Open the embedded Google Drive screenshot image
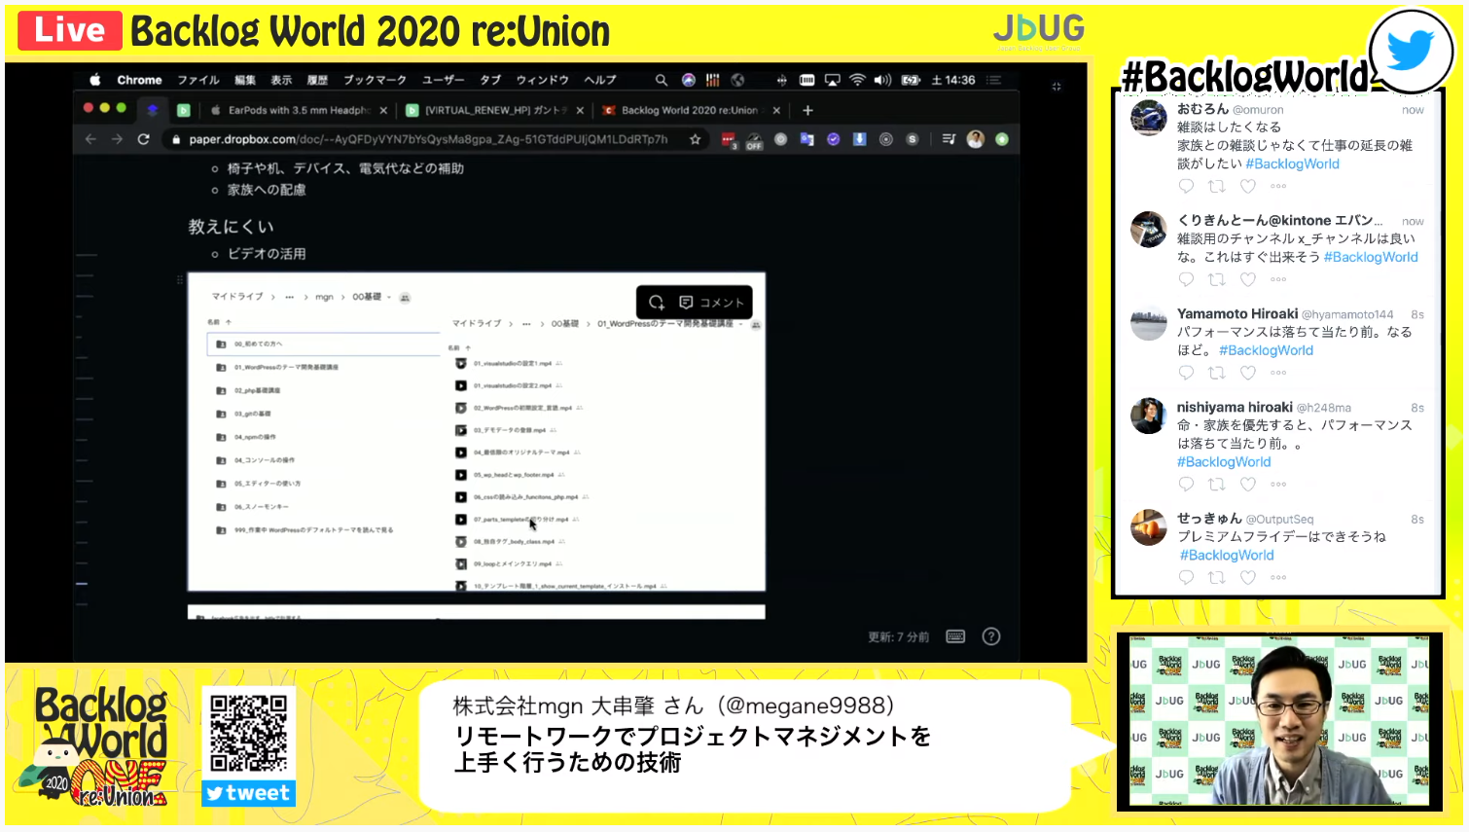Screen dimensions: 1469x832 (477, 432)
